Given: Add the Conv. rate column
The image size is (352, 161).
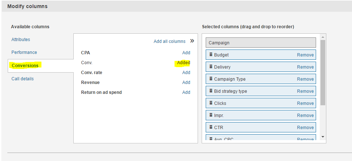Looking at the screenshot, I should click(186, 73).
